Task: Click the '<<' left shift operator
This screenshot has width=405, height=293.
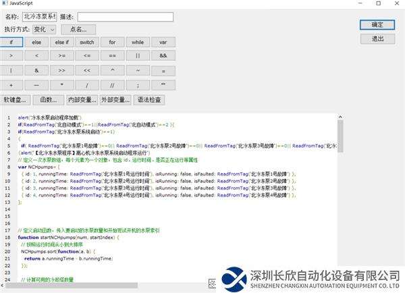Action: (x=87, y=70)
